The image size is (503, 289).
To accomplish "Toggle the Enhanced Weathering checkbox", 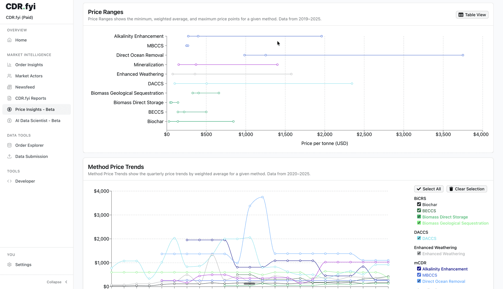I will pyautogui.click(x=419, y=253).
